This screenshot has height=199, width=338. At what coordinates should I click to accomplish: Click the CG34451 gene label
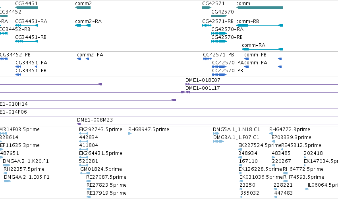(x=26, y=4)
